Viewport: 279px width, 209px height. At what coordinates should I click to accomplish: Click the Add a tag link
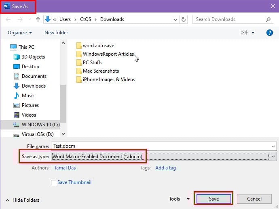tap(165, 168)
